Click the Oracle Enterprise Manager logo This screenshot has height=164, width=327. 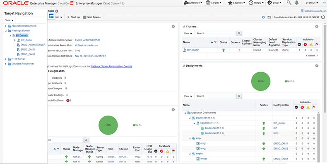tap(16, 3)
